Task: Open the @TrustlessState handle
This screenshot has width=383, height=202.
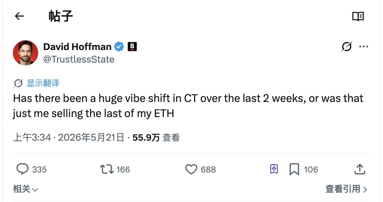Action: [79, 59]
